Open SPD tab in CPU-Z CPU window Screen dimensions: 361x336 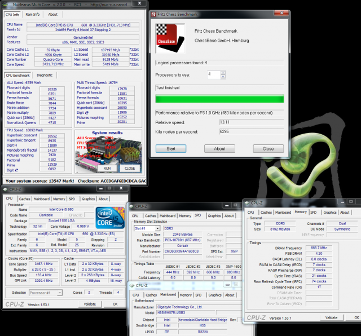[72, 199]
